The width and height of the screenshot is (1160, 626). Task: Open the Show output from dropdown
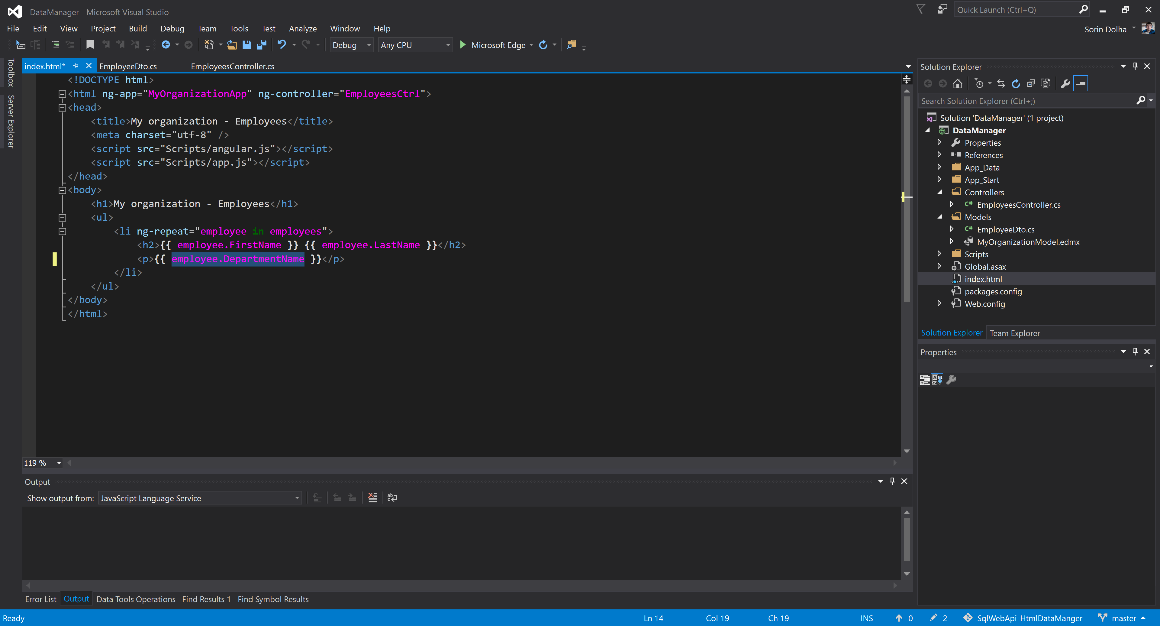click(296, 498)
